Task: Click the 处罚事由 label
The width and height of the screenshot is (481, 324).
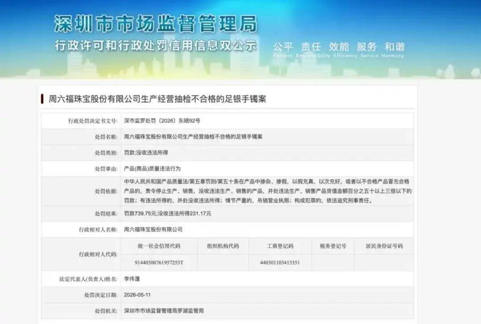Action: [106, 169]
